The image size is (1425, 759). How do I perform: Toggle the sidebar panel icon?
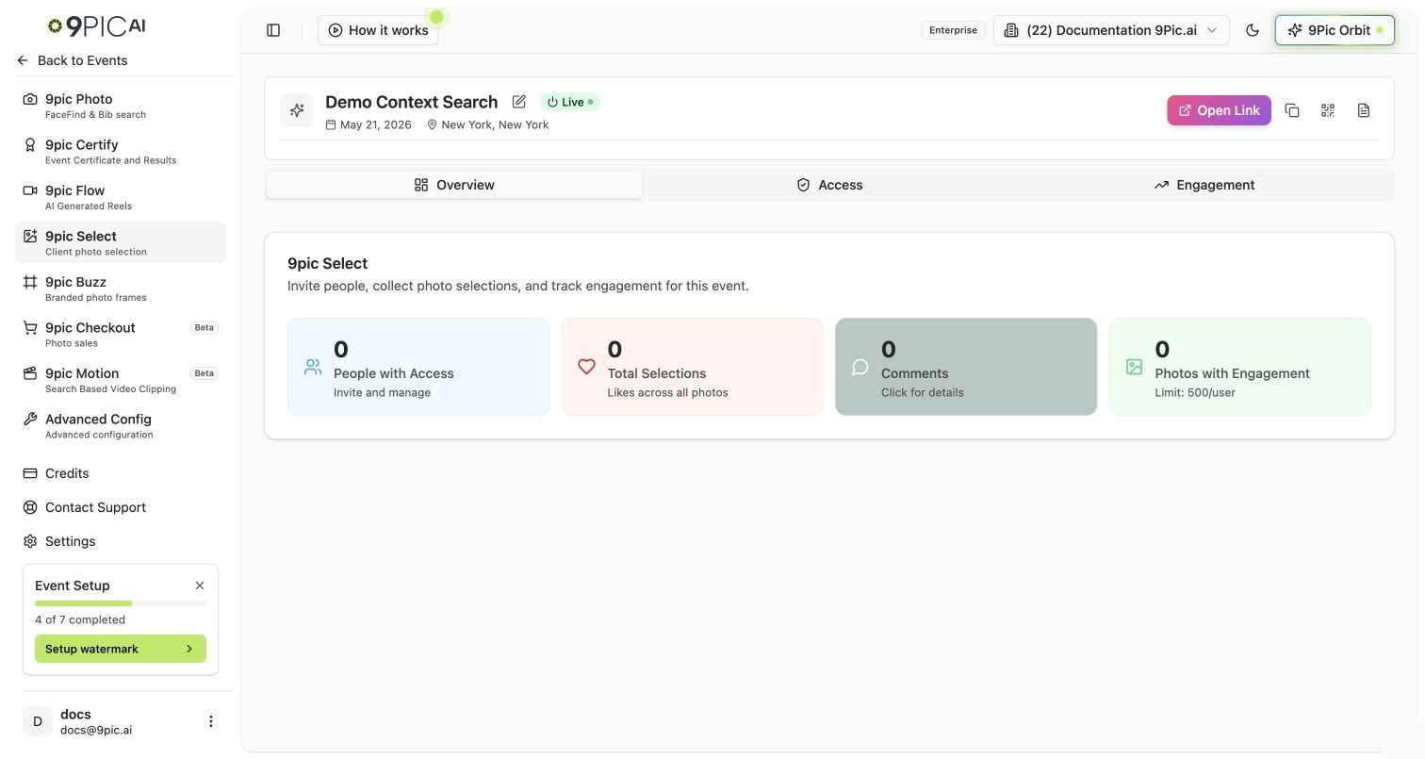point(273,30)
